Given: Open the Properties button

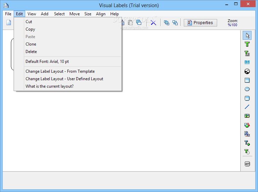Looking at the screenshot, I should tap(200, 23).
